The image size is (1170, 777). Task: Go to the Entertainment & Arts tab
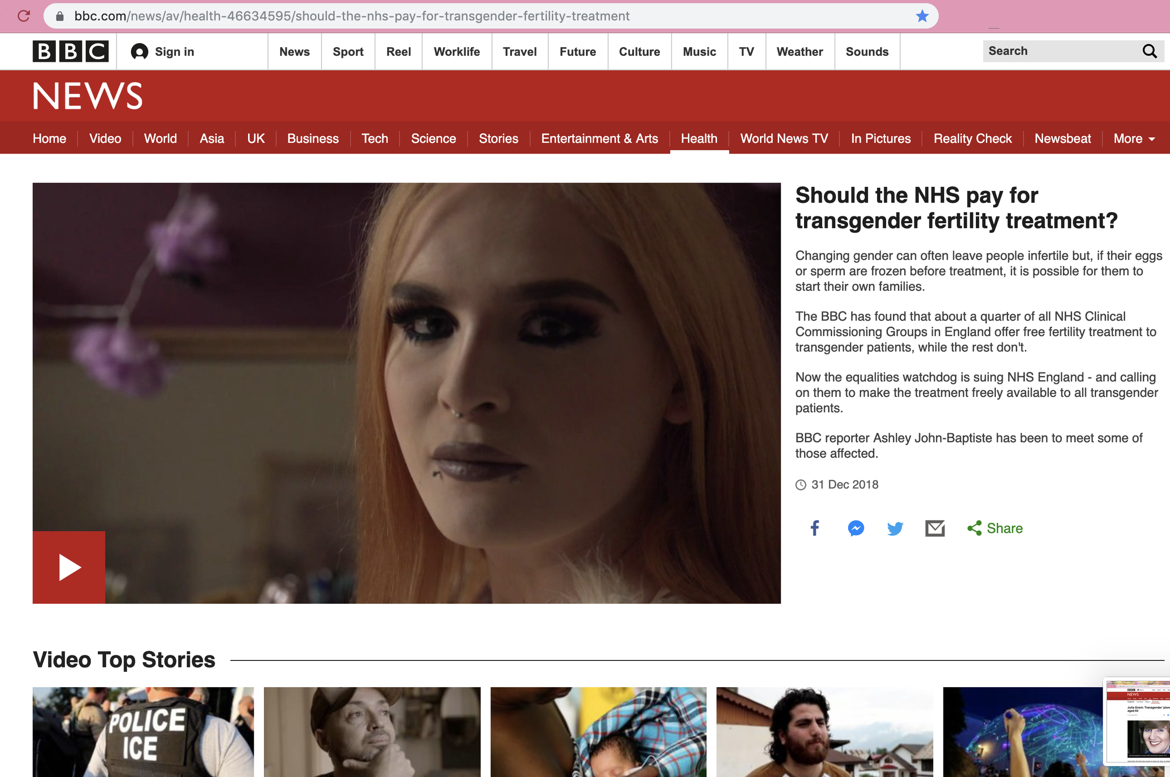click(600, 138)
